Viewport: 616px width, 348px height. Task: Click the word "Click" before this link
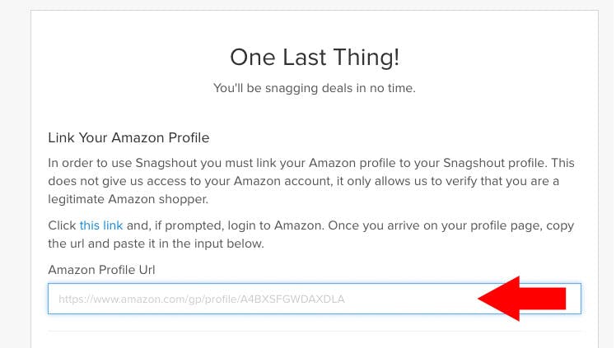pyautogui.click(x=62, y=225)
